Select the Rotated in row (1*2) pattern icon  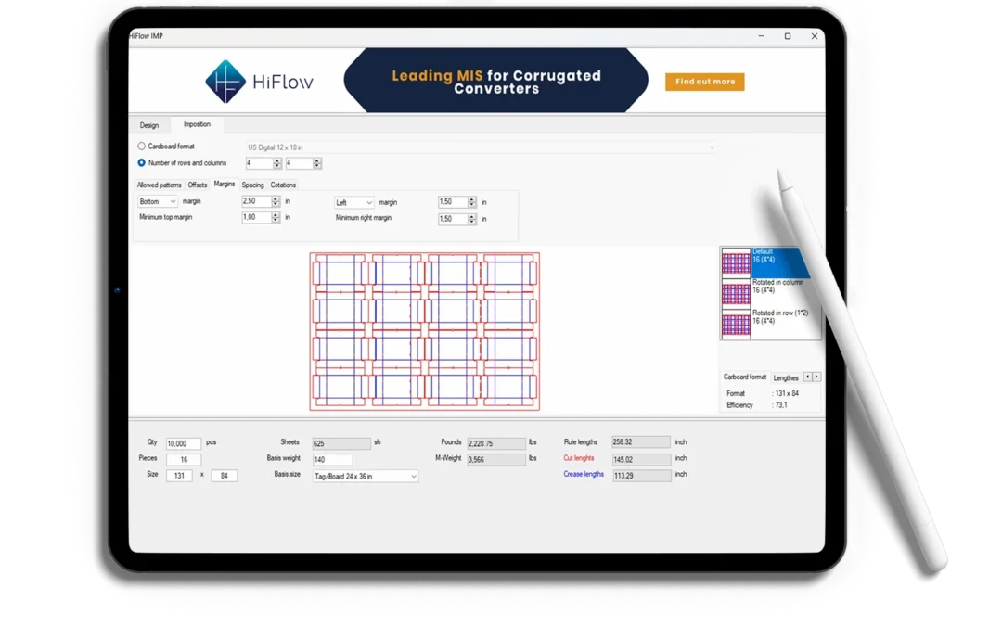(x=736, y=323)
